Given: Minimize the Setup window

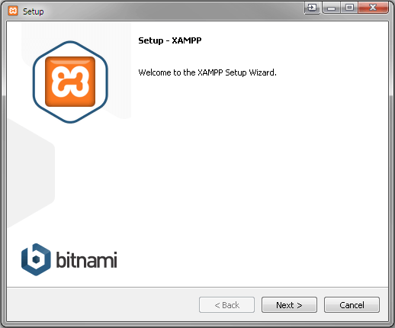Looking at the screenshot, I should [331, 8].
